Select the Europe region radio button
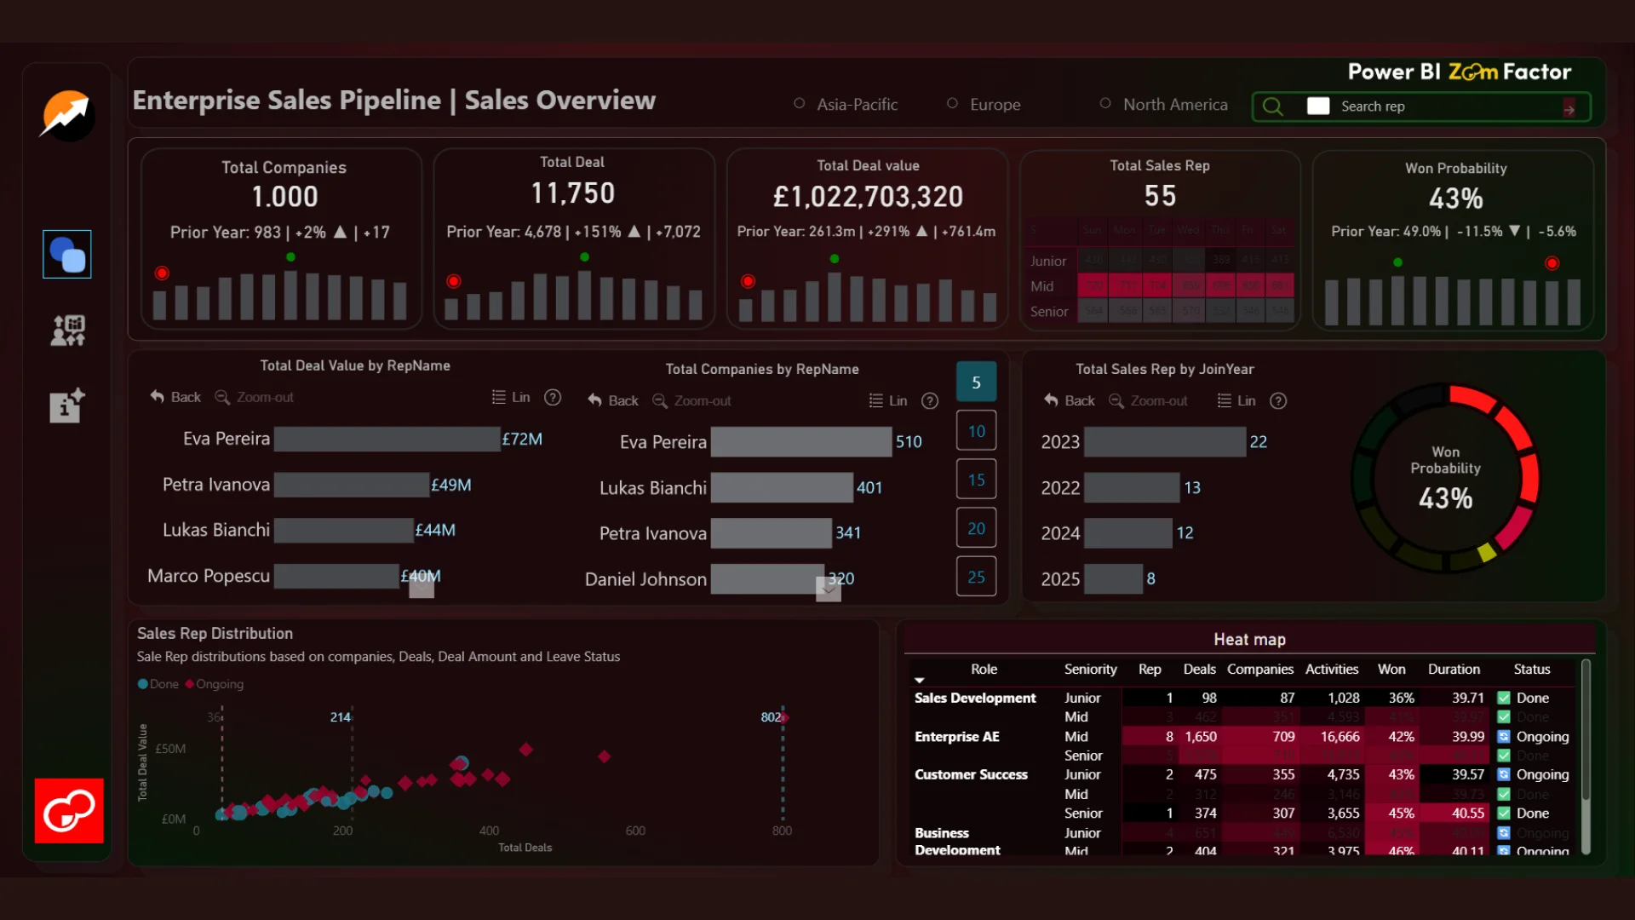1635x920 pixels. pyautogui.click(x=952, y=104)
